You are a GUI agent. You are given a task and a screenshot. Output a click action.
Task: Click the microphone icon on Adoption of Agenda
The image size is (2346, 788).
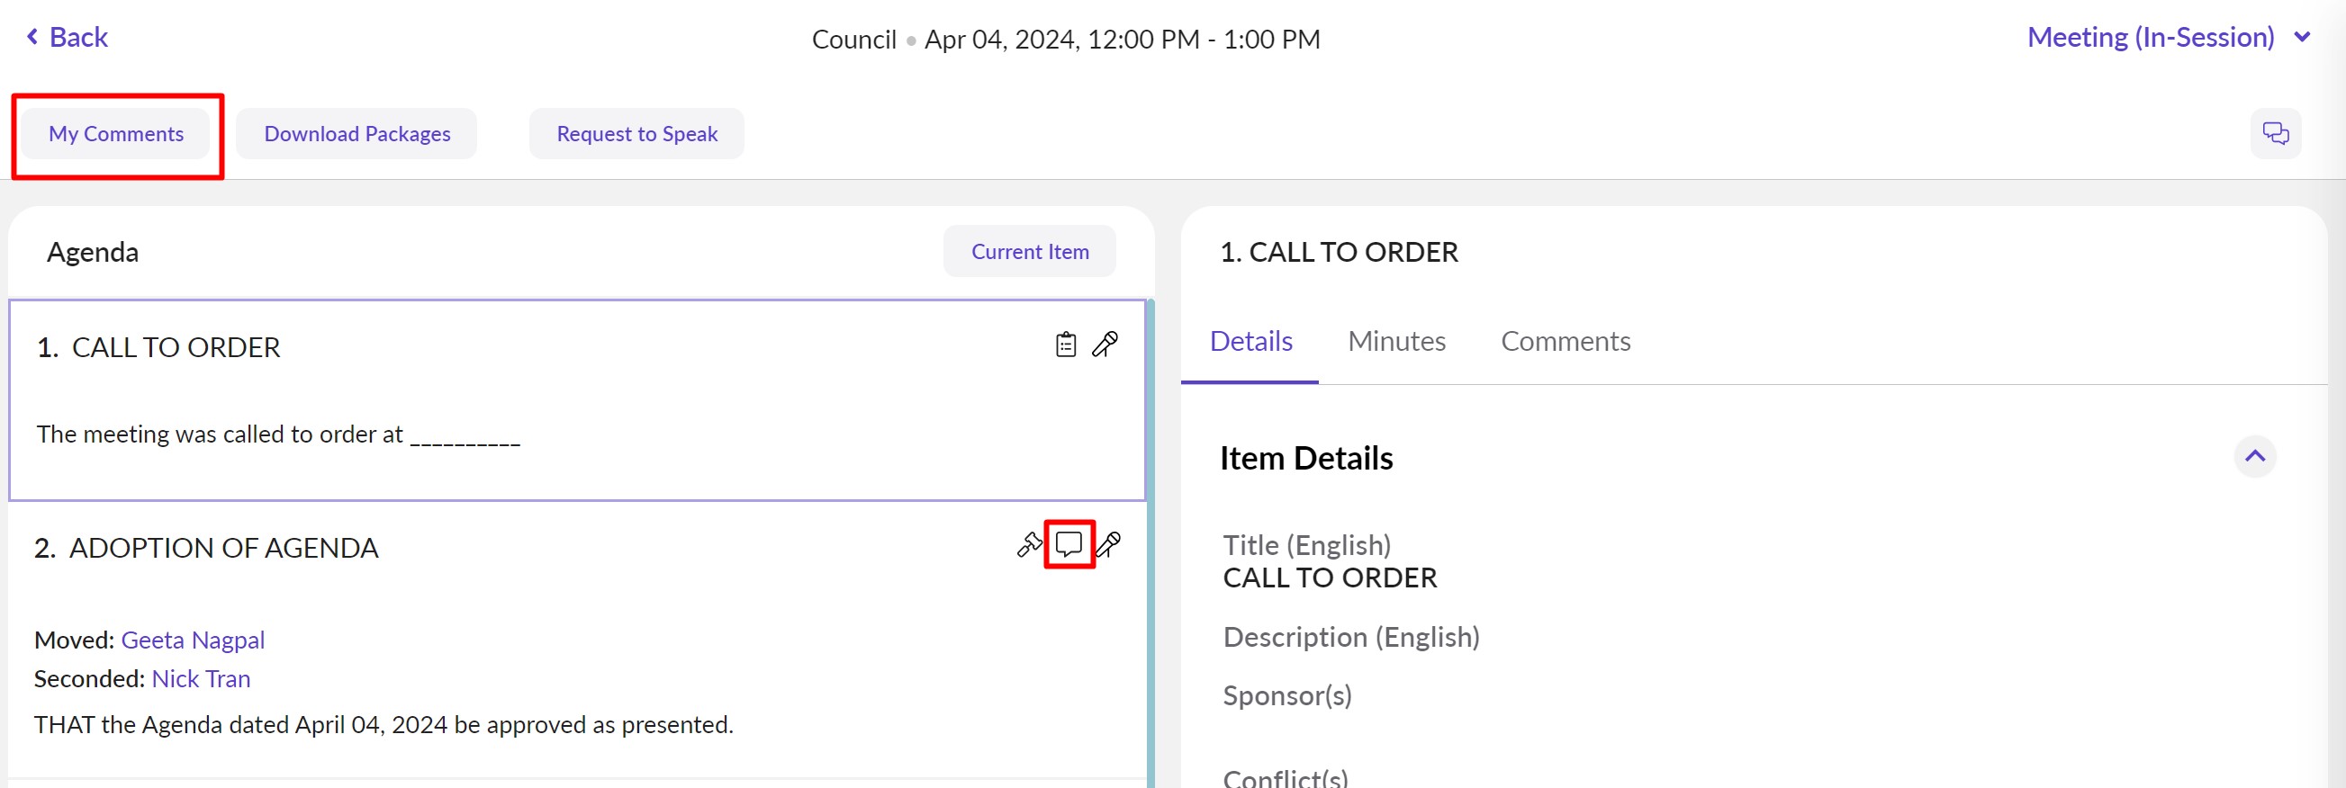point(1108,545)
